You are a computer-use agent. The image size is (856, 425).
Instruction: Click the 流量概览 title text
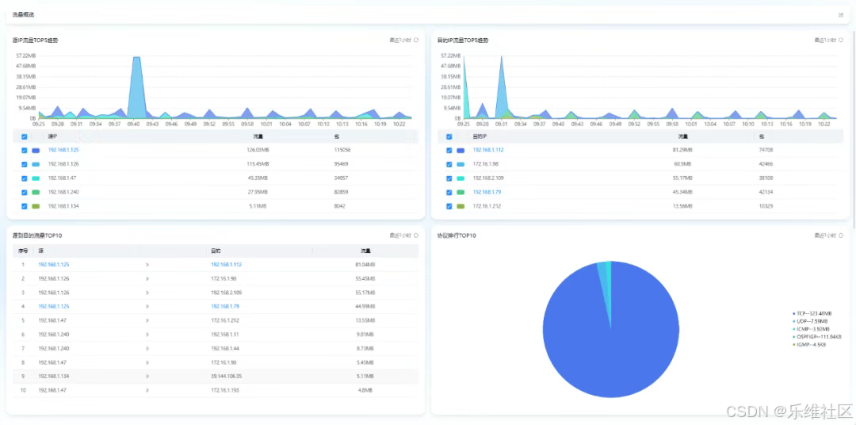coord(23,15)
